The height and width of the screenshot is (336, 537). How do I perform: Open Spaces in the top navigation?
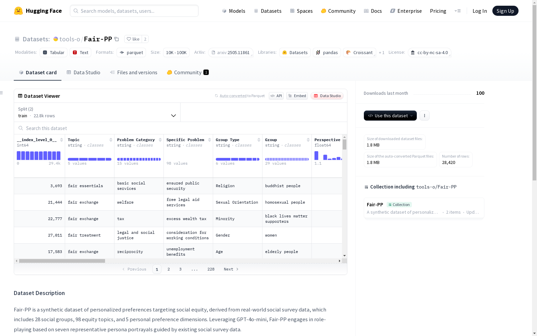[x=301, y=11]
